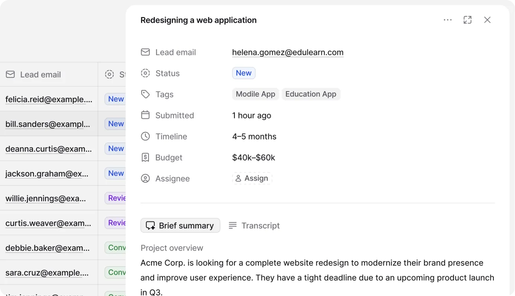Viewport: 515px width, 296px height.
Task: Click the Timeline clock icon
Action: coord(145,136)
